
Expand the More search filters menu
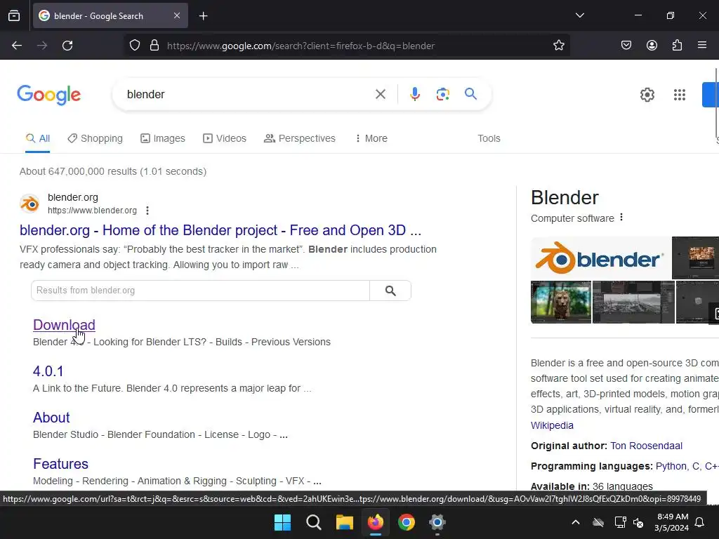pyautogui.click(x=371, y=138)
